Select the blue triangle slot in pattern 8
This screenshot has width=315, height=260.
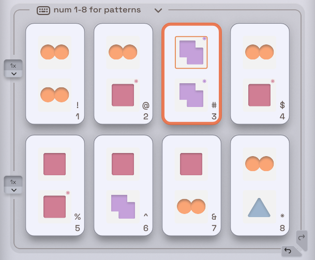click(259, 207)
